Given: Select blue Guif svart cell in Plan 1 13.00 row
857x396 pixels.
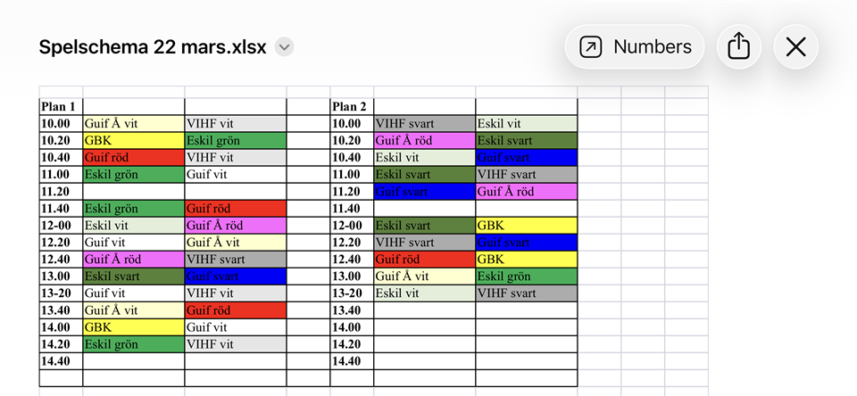Looking at the screenshot, I should (x=235, y=276).
